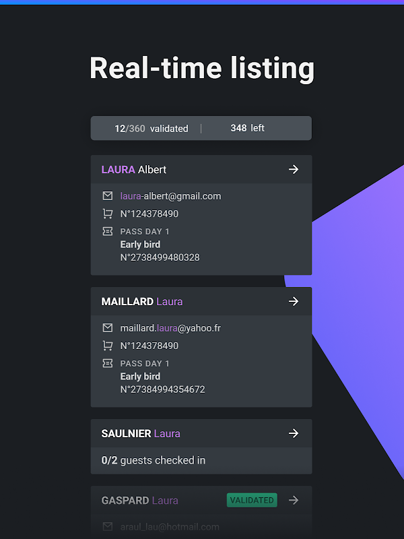The image size is (404, 539).
Task: Select the 348 left counter
Action: click(x=247, y=128)
